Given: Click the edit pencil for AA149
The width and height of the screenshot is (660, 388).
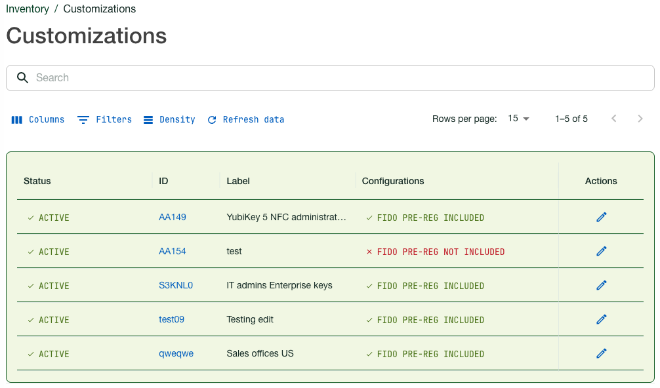Looking at the screenshot, I should (601, 217).
